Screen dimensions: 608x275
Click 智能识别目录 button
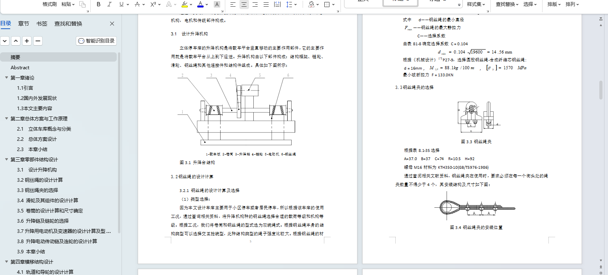click(x=96, y=41)
